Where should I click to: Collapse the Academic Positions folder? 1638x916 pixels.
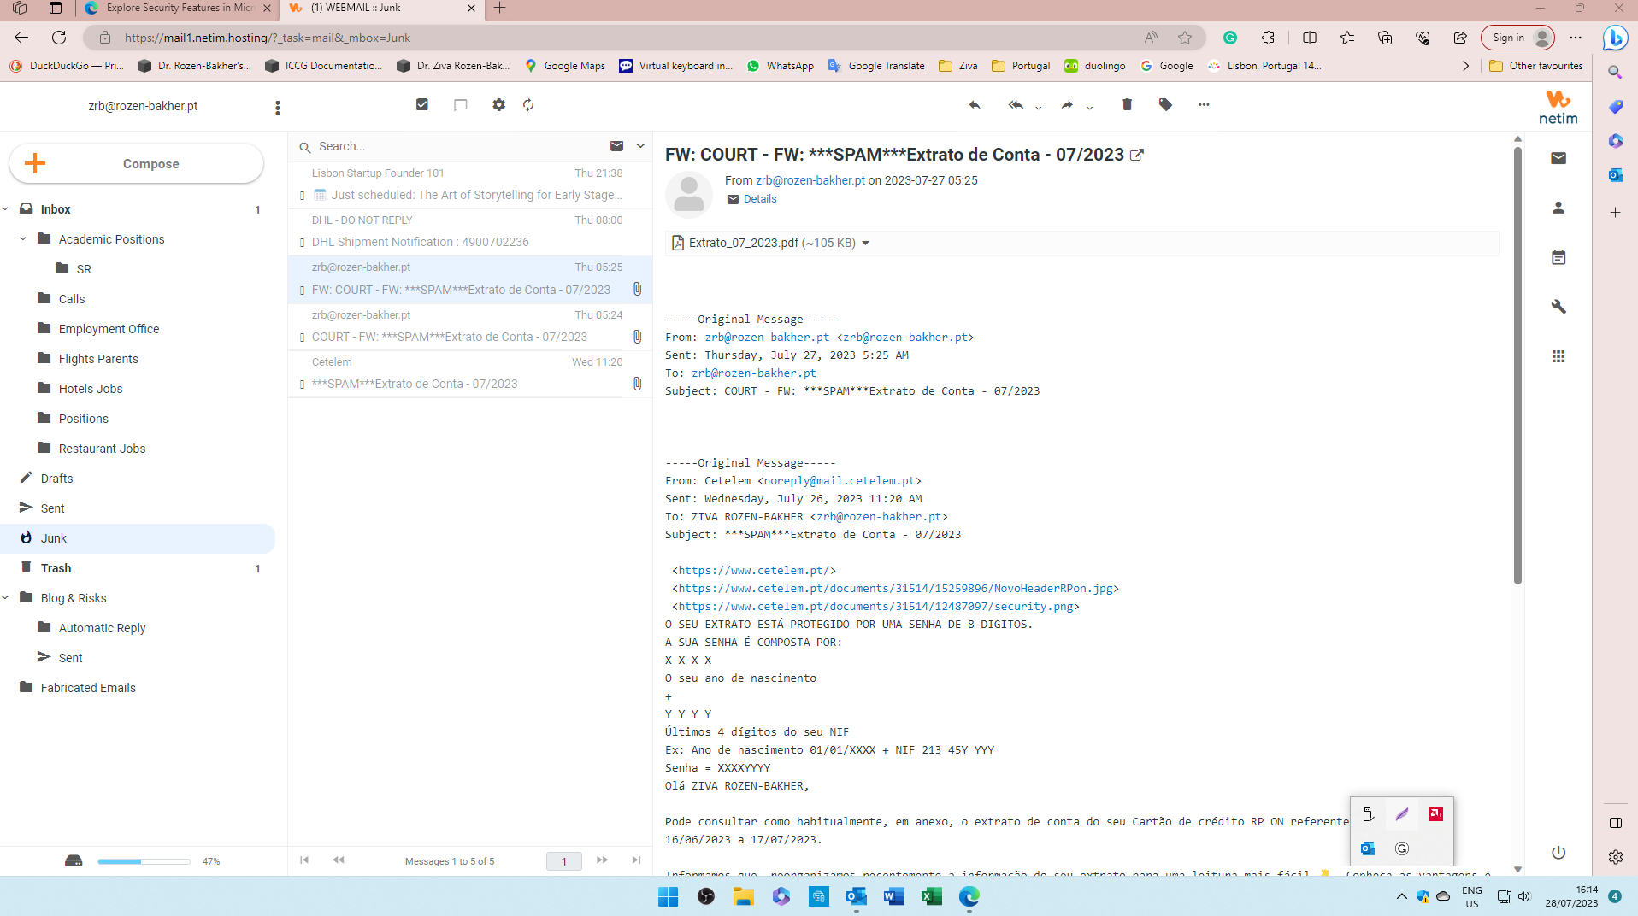coord(23,239)
